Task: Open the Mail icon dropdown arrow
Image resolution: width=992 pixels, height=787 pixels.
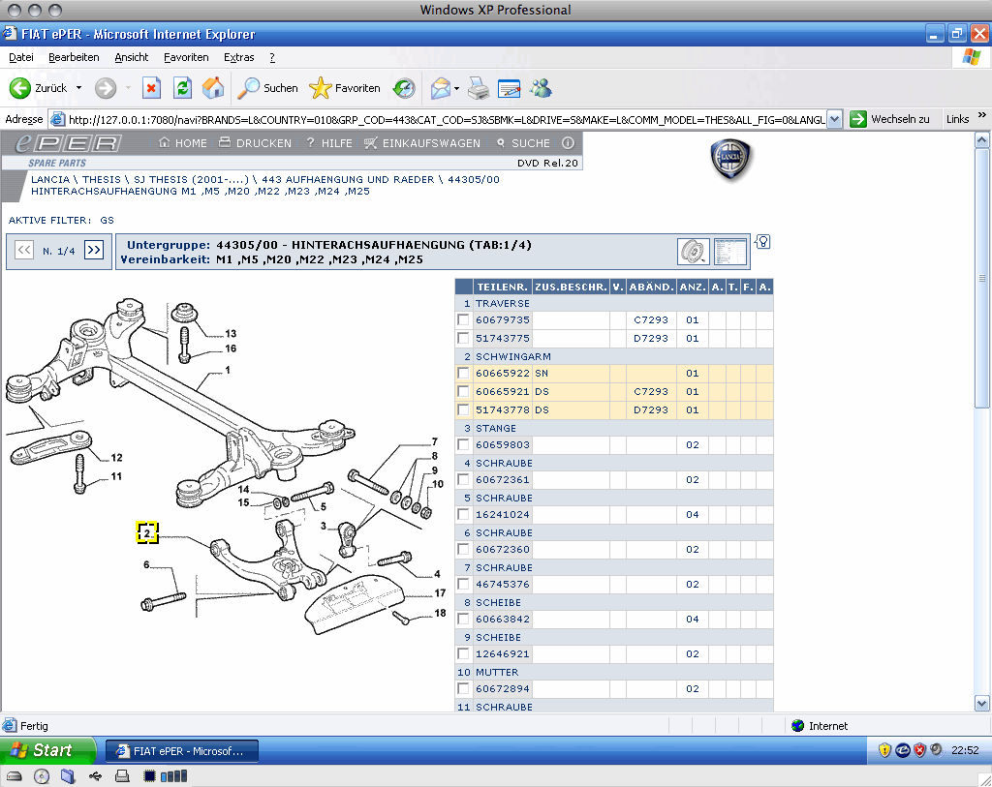Action: (x=457, y=88)
